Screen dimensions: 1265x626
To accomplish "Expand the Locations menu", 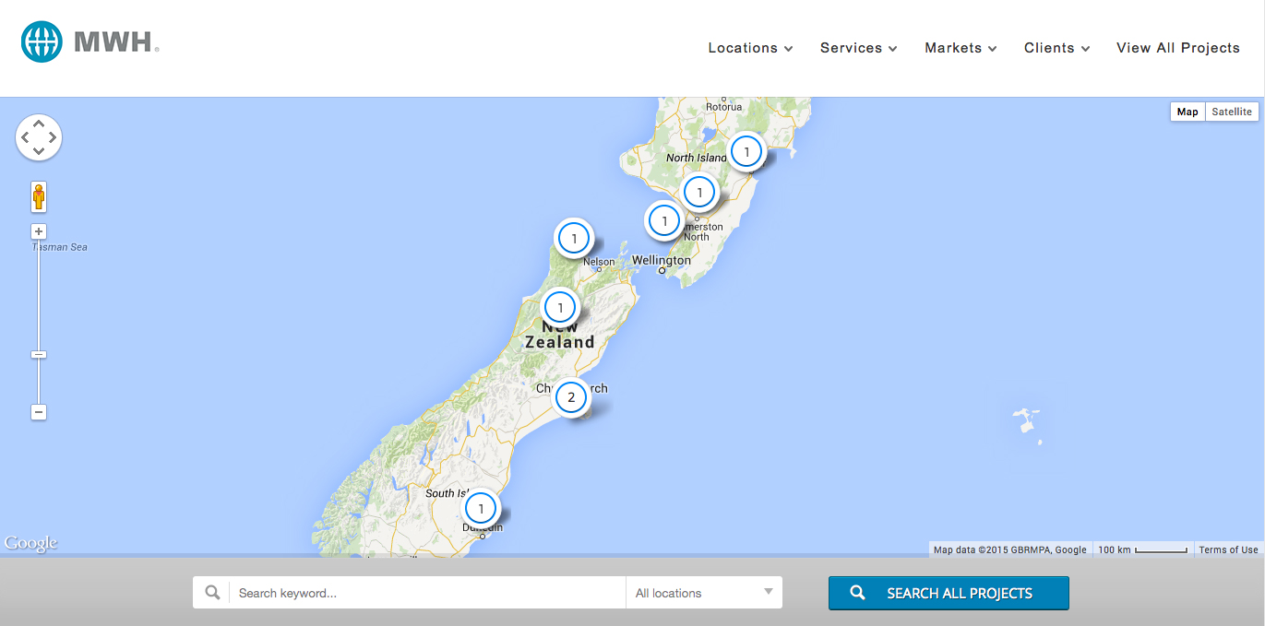I will pyautogui.click(x=750, y=48).
